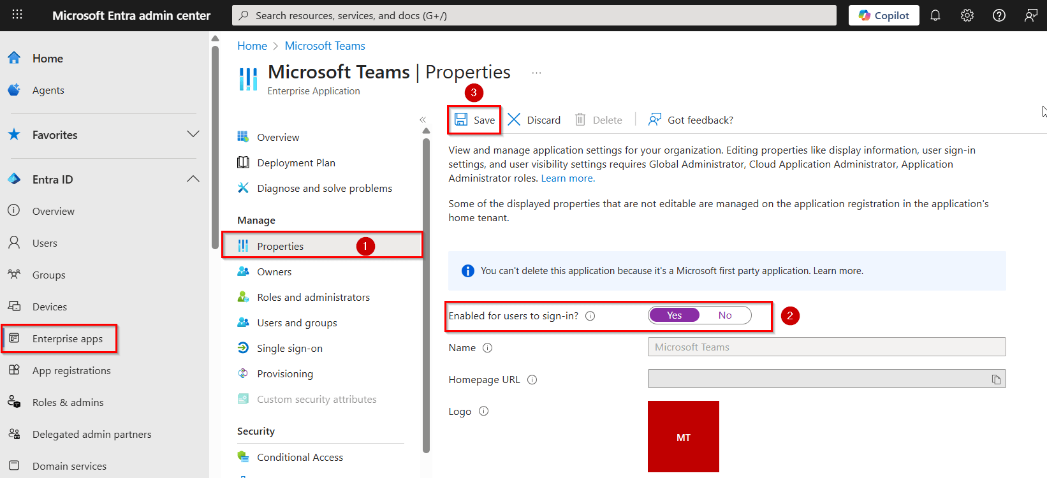Image resolution: width=1047 pixels, height=478 pixels.
Task: Focus the top search resources box
Action: pyautogui.click(x=534, y=15)
